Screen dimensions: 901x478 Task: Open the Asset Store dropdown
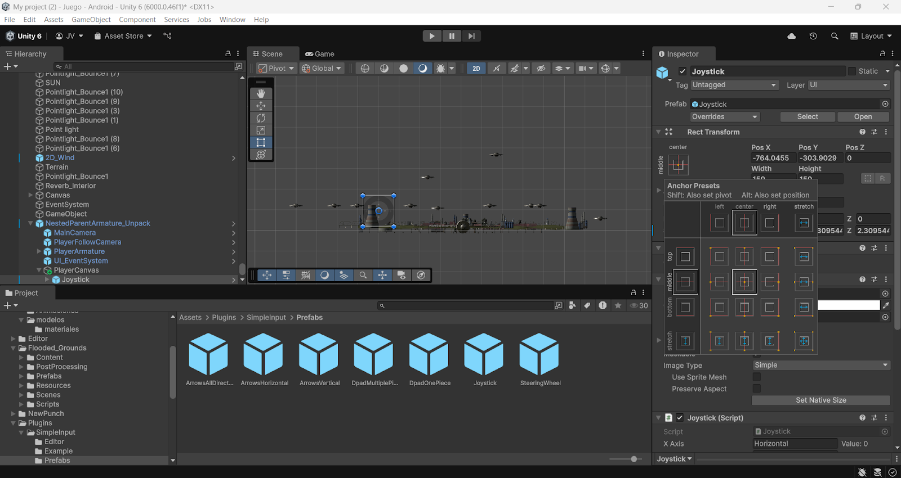click(123, 36)
